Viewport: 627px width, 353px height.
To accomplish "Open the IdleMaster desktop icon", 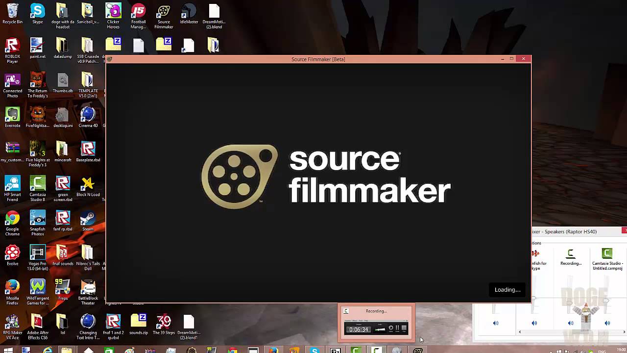I will 189,14.
